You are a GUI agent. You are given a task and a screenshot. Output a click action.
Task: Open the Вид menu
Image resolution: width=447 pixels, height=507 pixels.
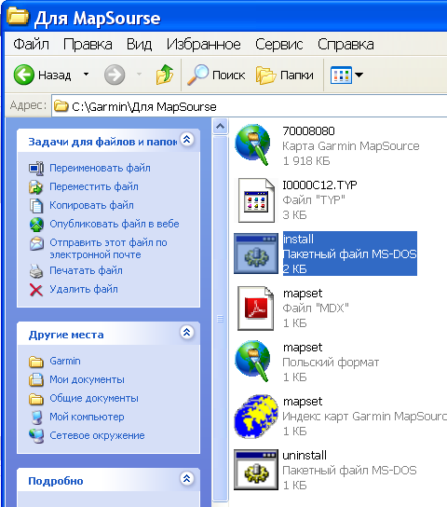tap(139, 45)
